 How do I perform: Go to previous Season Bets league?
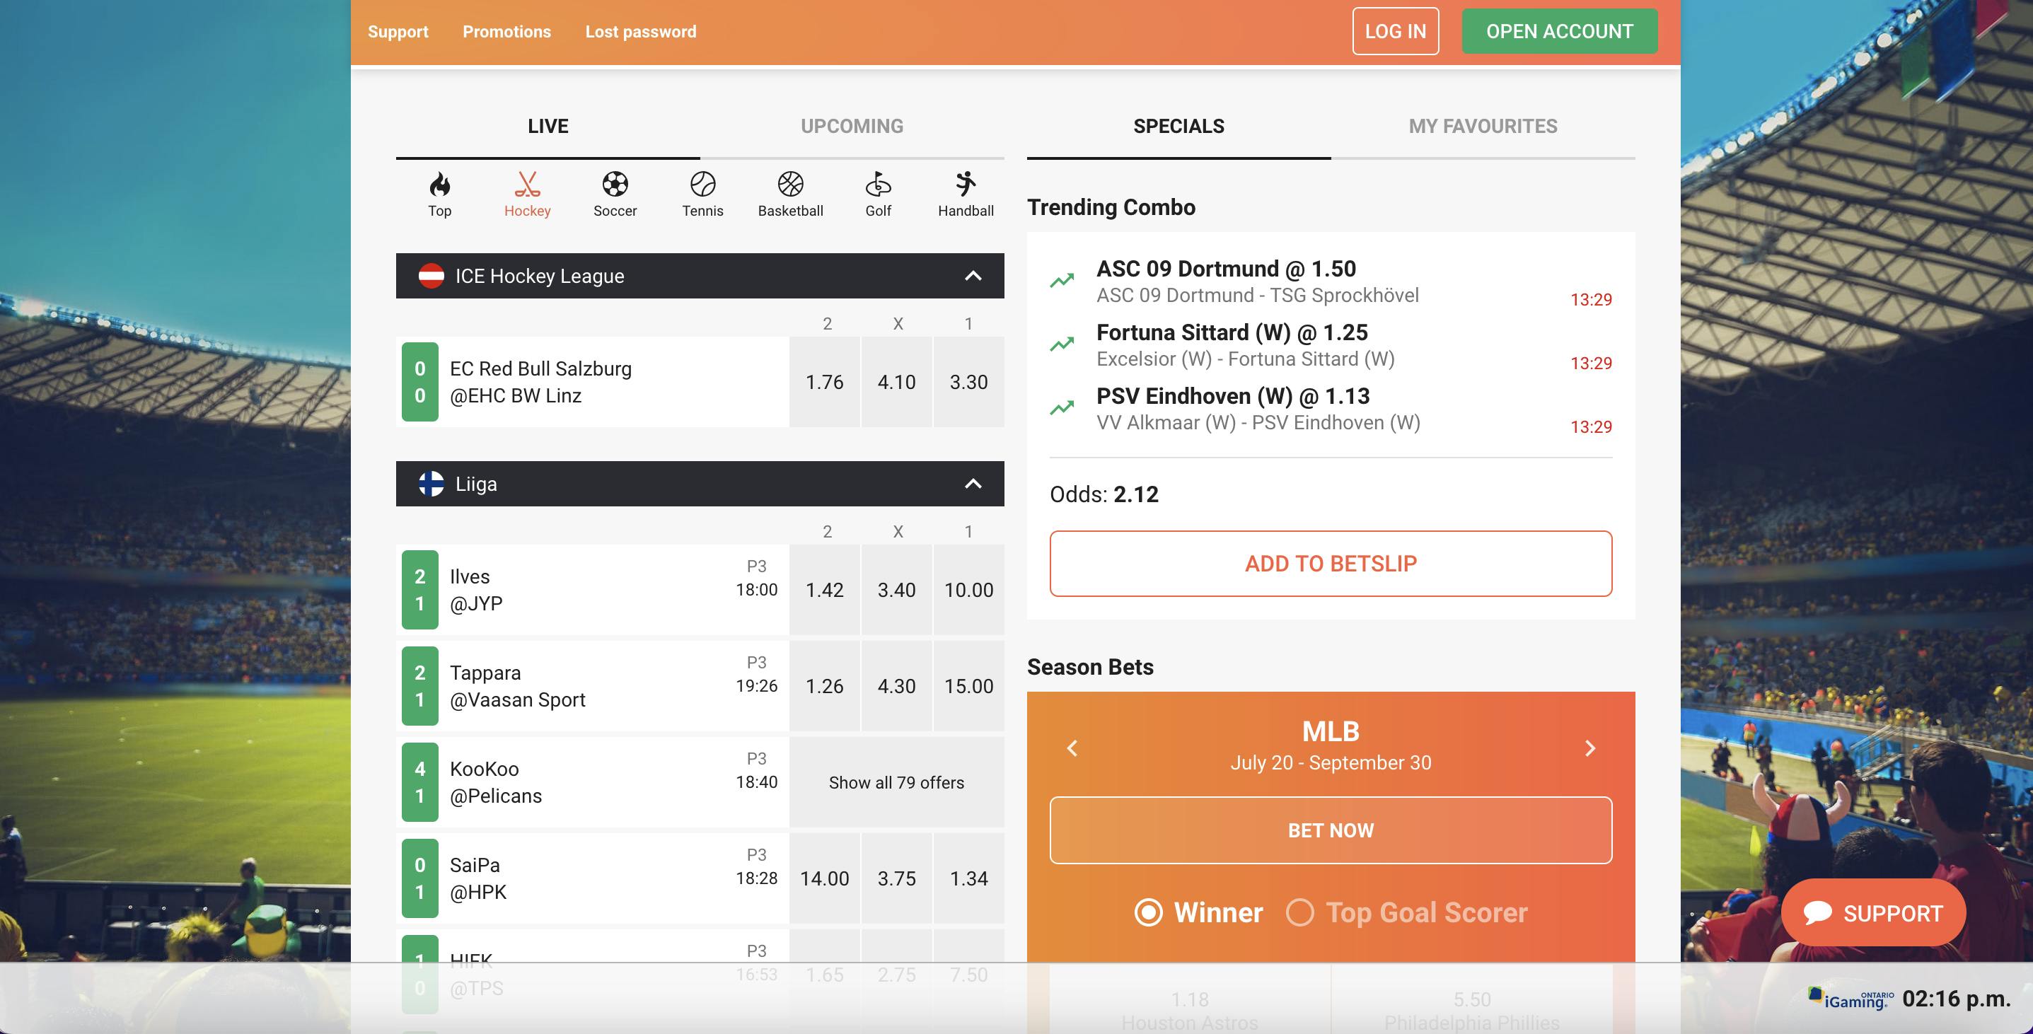click(x=1072, y=748)
